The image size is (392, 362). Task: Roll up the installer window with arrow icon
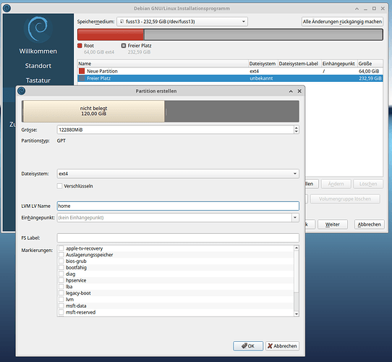357,9
